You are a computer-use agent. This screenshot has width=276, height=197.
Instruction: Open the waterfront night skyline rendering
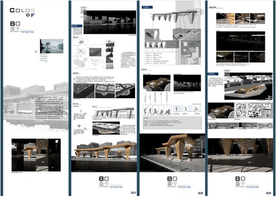(110, 22)
